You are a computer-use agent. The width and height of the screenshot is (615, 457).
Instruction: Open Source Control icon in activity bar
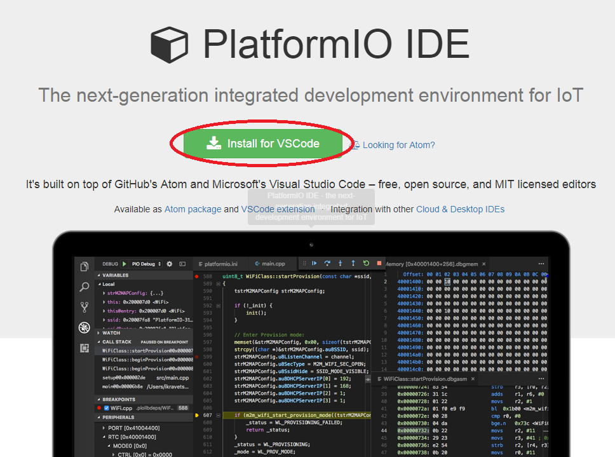click(84, 307)
